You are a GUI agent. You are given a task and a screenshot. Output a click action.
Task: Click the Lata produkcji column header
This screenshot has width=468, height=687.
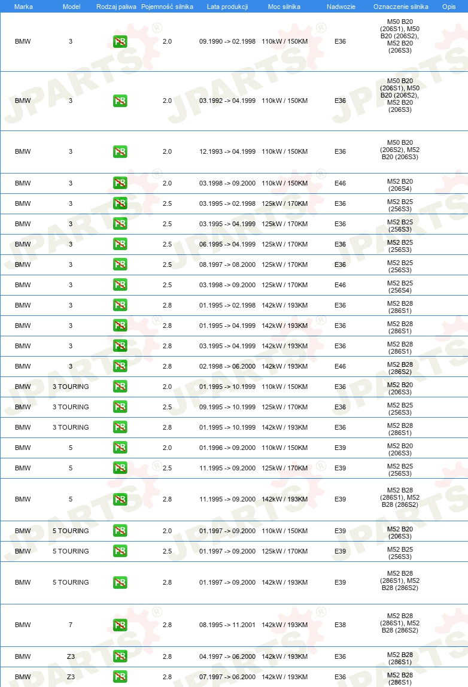(227, 7)
